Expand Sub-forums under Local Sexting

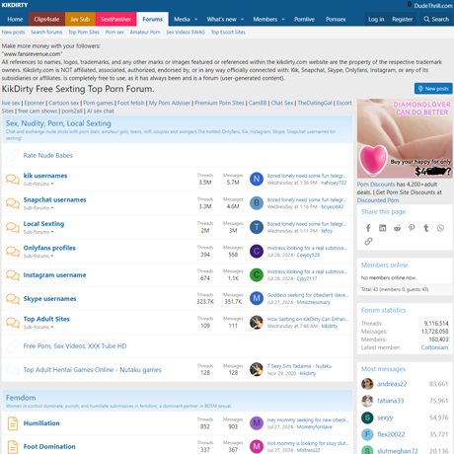[x=38, y=232]
